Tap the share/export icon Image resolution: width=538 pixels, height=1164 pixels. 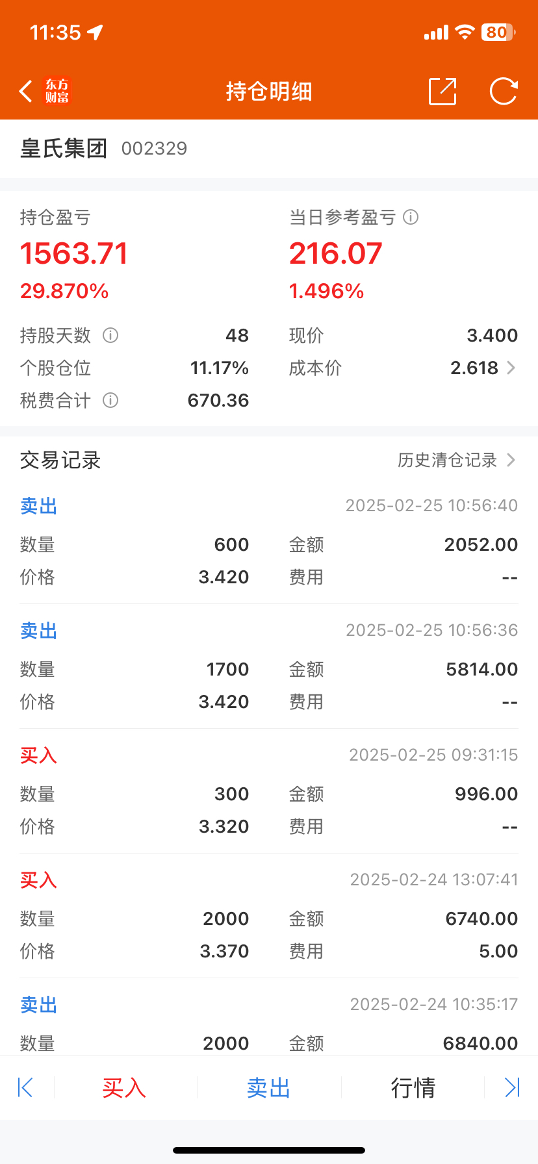tap(443, 92)
